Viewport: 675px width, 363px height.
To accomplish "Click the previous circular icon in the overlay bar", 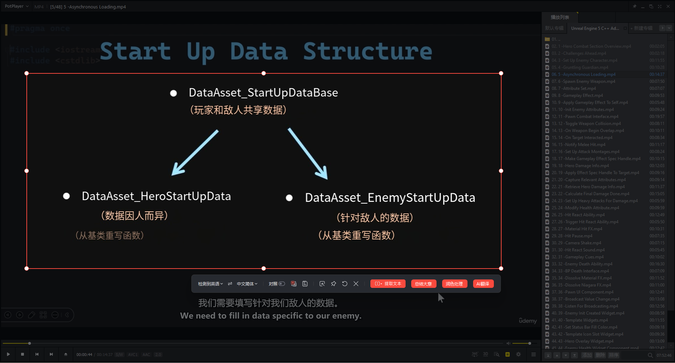I will [8, 315].
